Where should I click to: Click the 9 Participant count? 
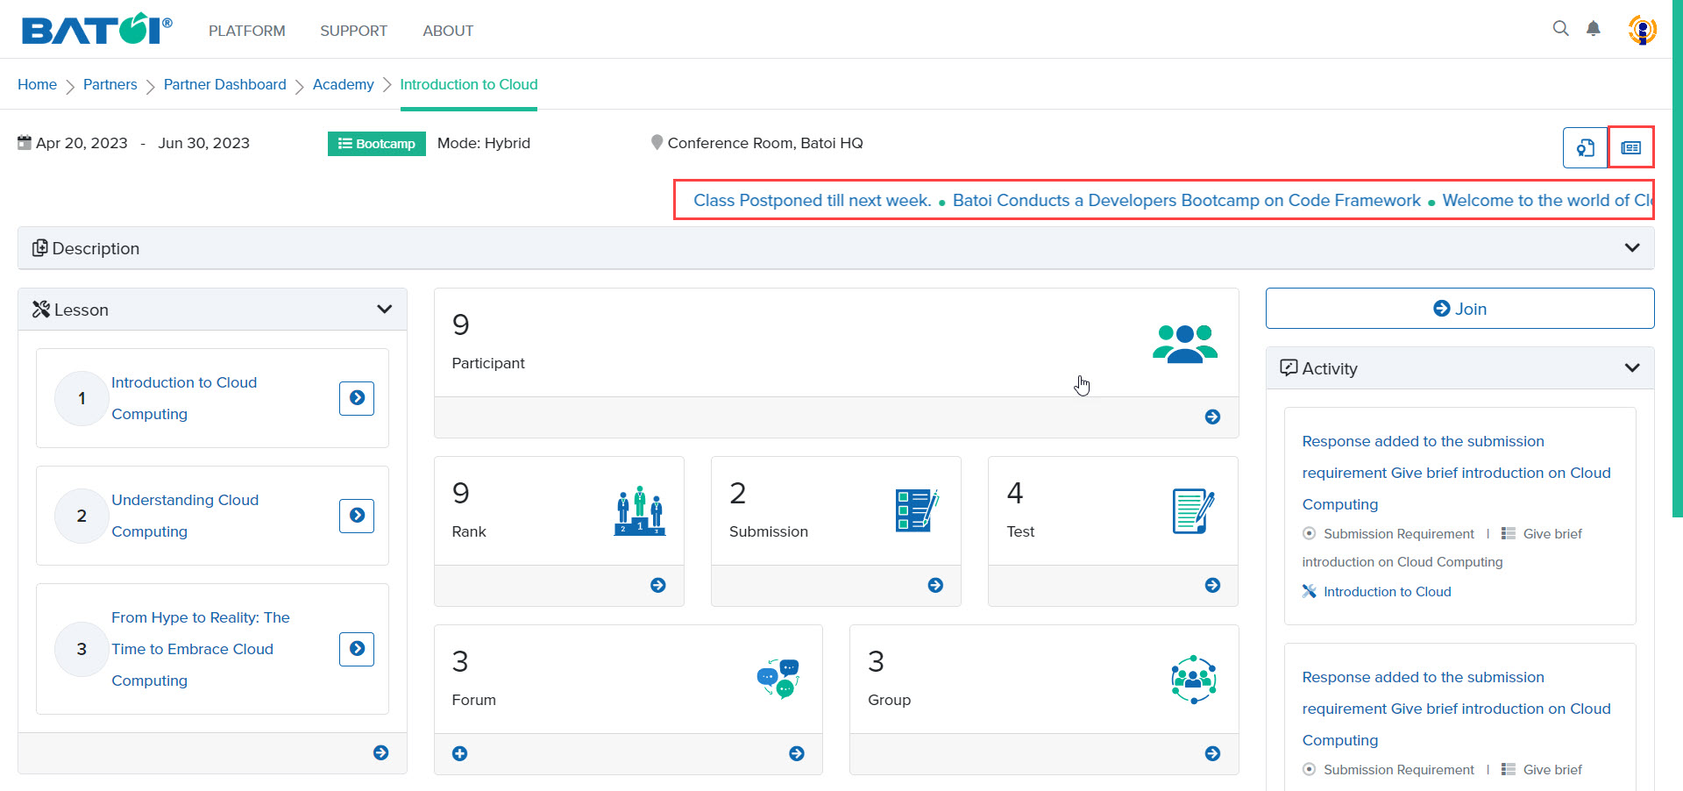(460, 325)
